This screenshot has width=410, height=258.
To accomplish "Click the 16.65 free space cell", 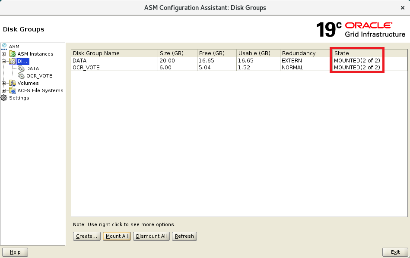I will 217,60.
